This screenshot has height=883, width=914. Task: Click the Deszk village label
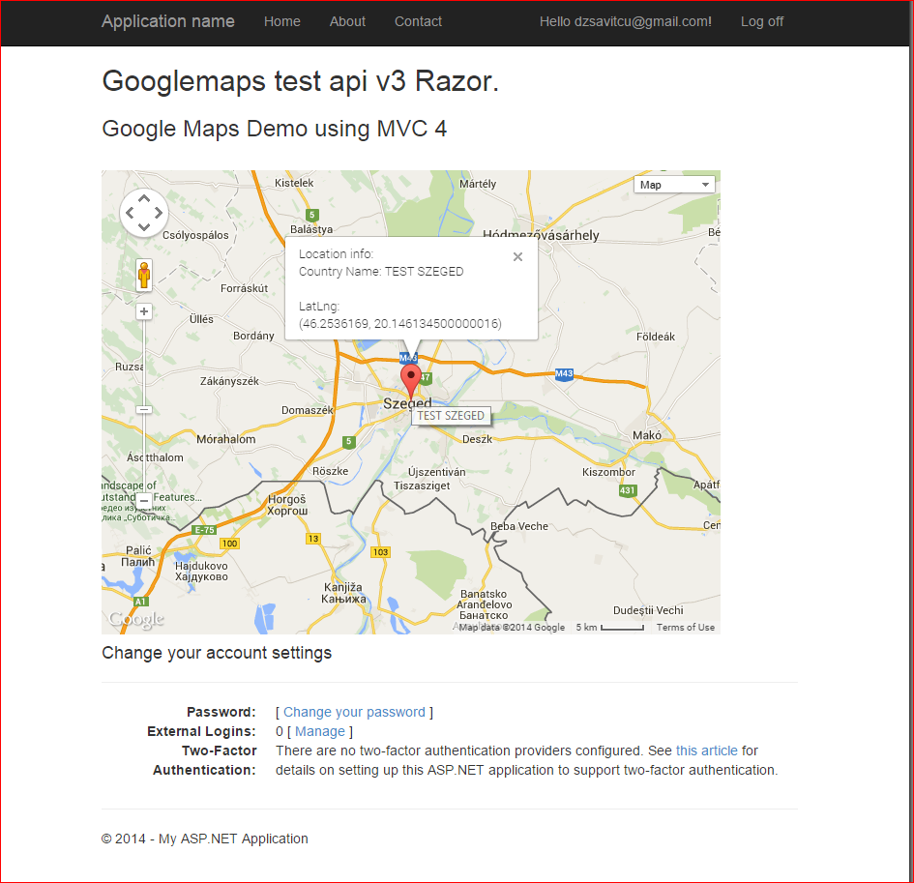click(x=478, y=439)
